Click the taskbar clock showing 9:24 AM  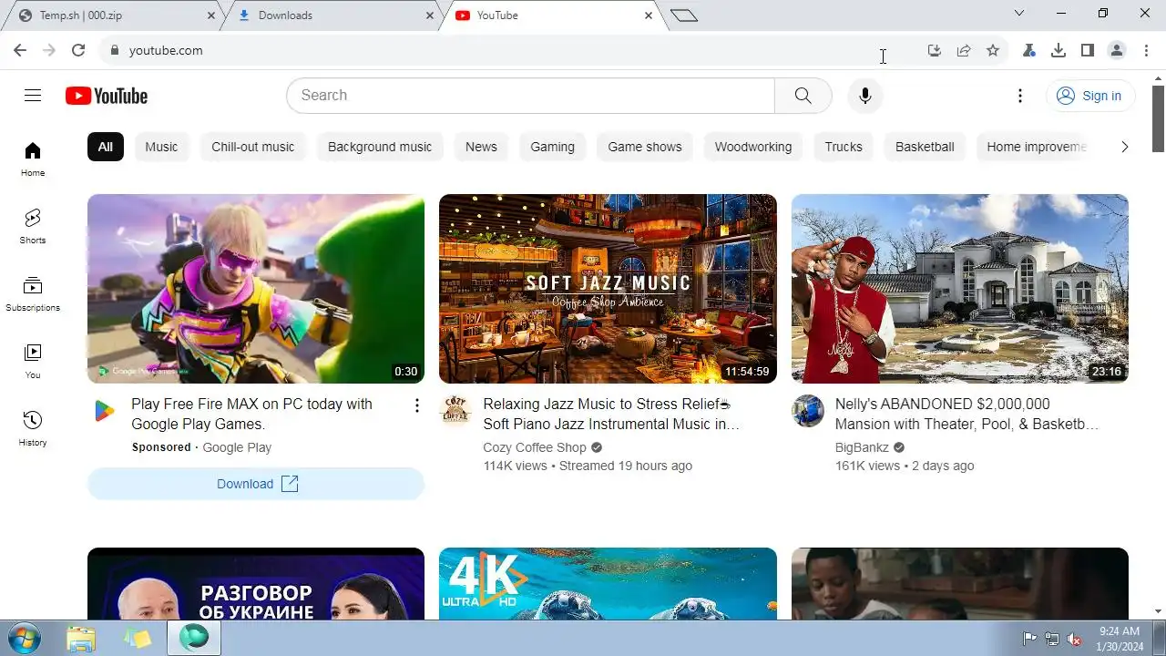point(1120,638)
